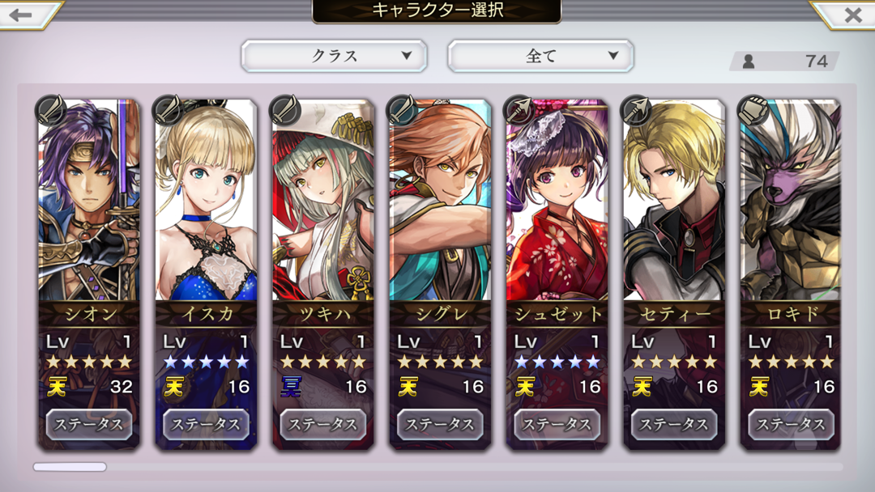The height and width of the screenshot is (492, 875).
Task: Open the 全て filter dropdown
Action: point(540,56)
